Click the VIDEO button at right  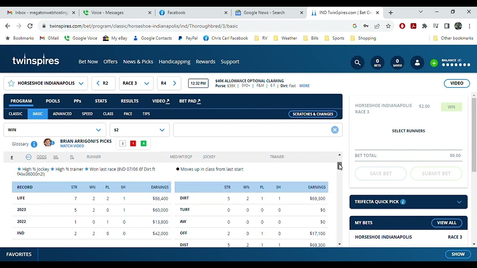coord(457,83)
